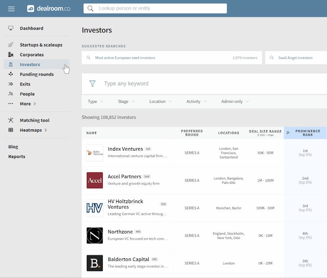Open the Blog link
Screen dimensions: 327x278
coord(13,147)
